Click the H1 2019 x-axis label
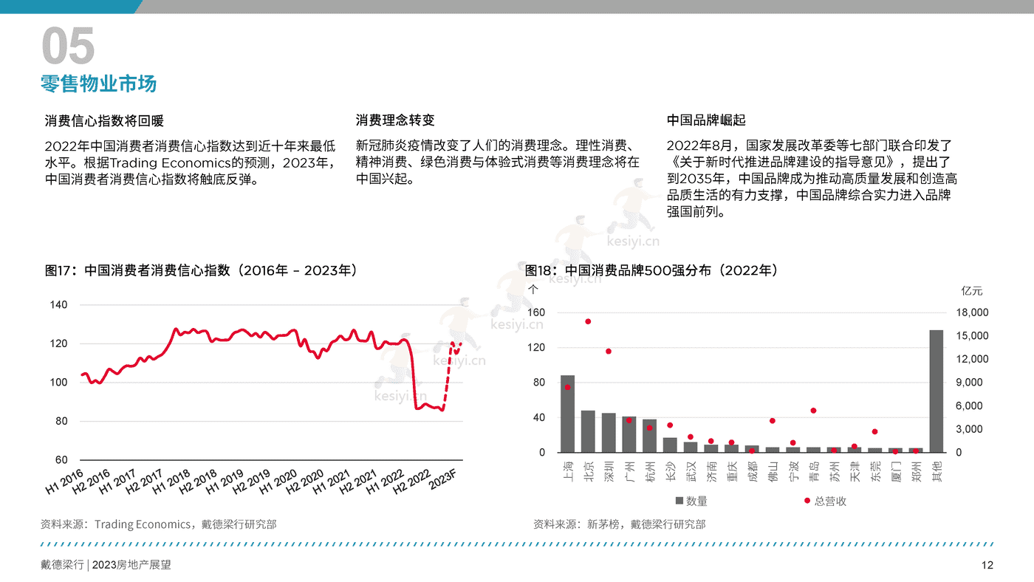 point(225,483)
